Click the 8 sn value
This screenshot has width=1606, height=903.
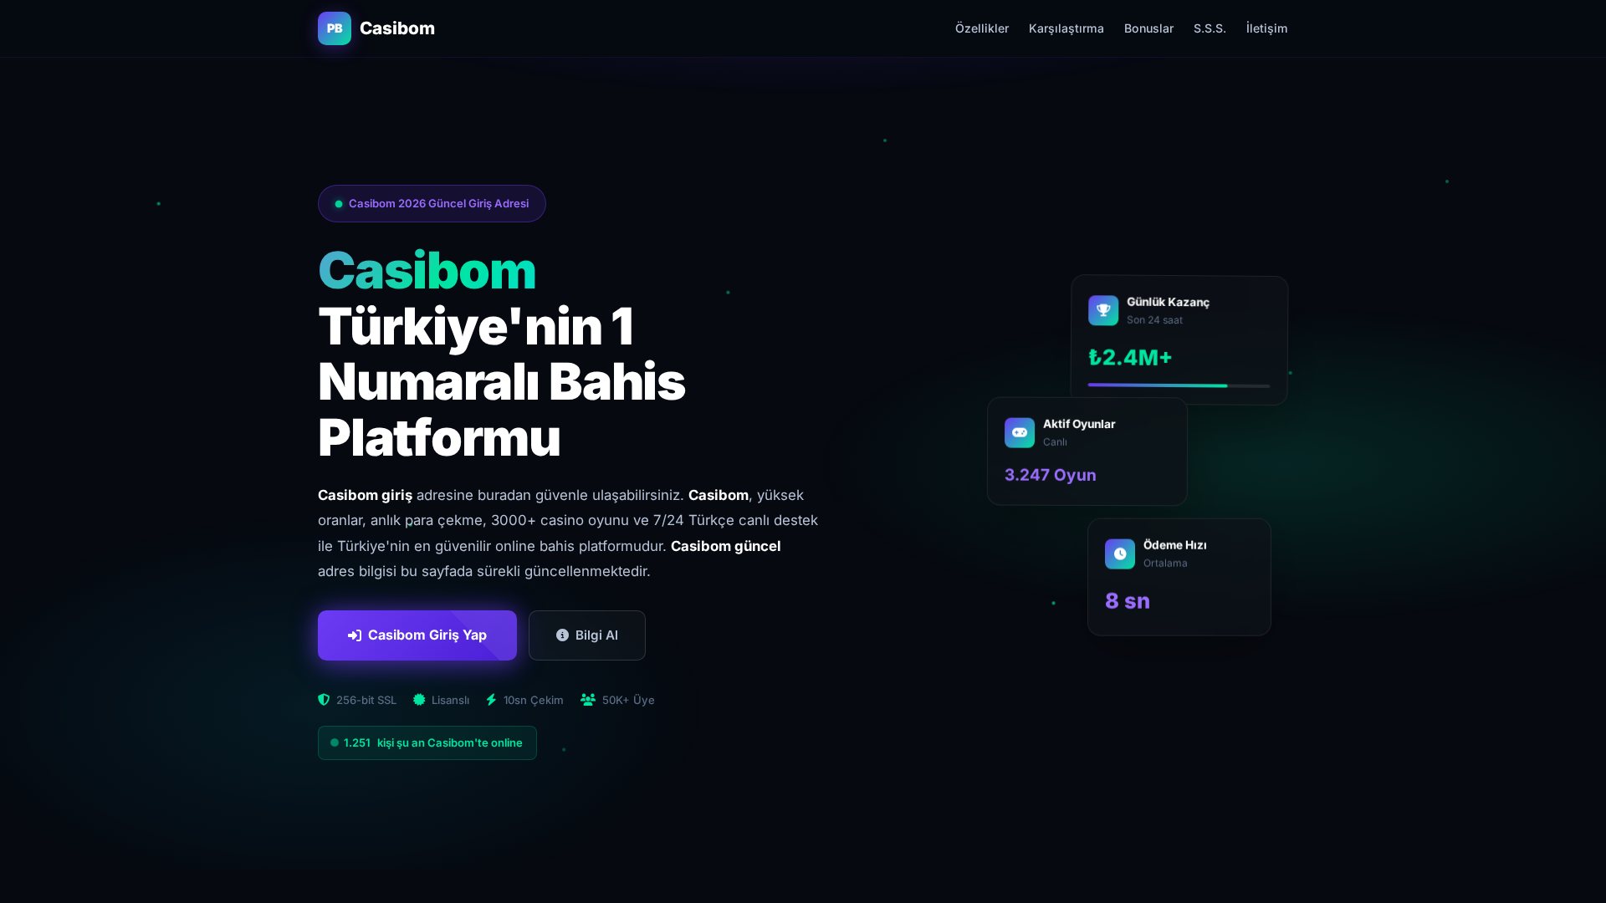pyautogui.click(x=1127, y=601)
